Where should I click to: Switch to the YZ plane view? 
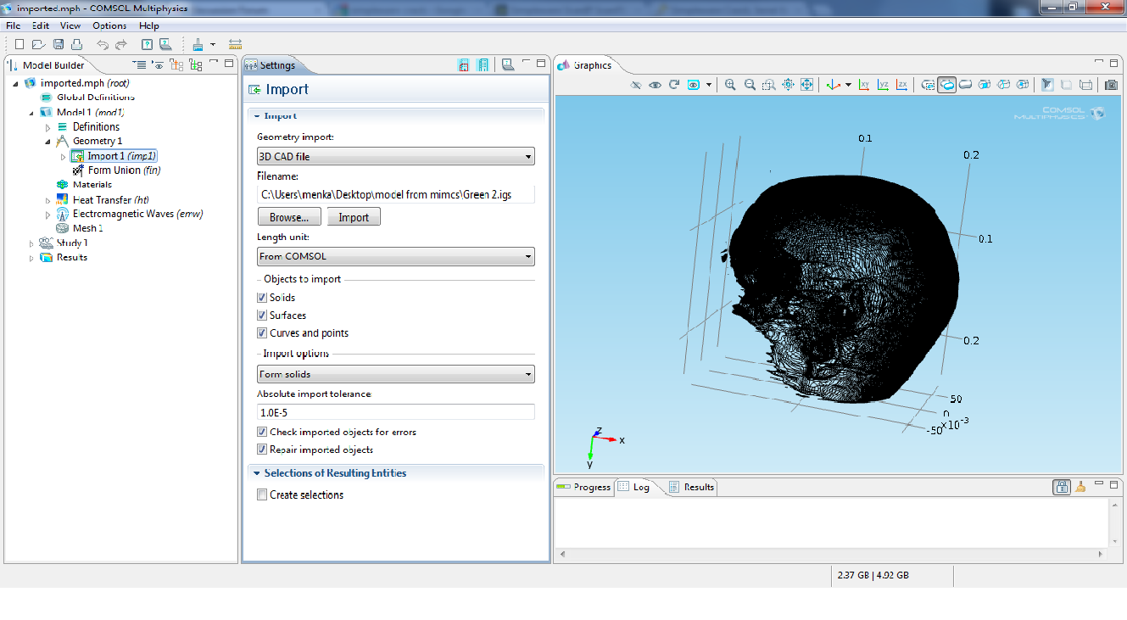click(883, 85)
